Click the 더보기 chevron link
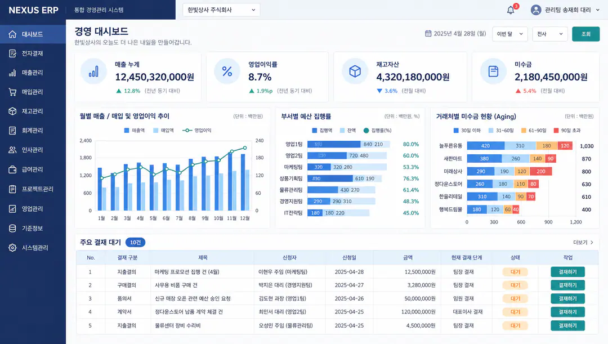 [x=583, y=243]
